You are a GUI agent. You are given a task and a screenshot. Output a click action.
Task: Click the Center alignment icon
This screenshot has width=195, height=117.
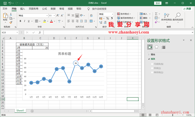[x=73, y=21]
